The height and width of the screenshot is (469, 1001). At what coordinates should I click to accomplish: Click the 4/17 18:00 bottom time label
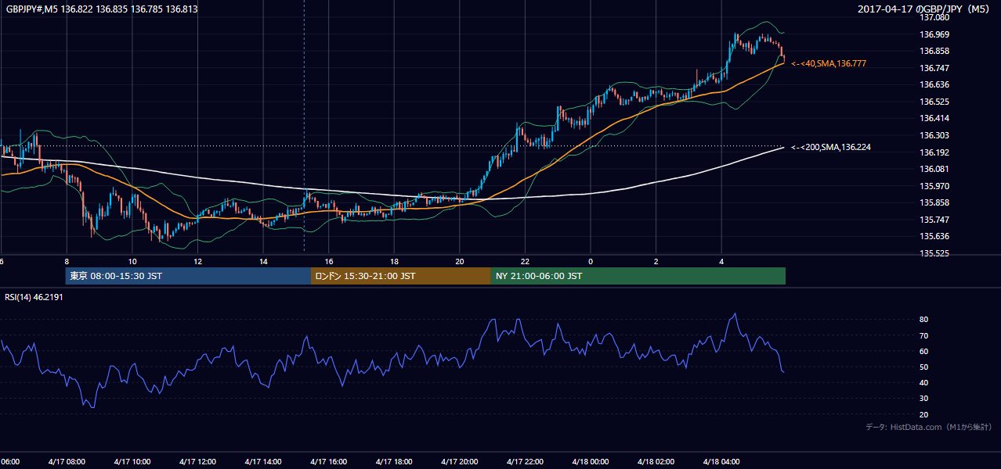tap(394, 462)
